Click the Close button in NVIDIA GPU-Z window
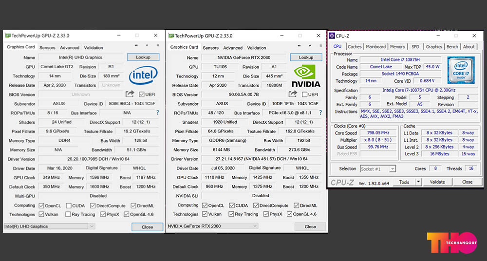 (310, 226)
